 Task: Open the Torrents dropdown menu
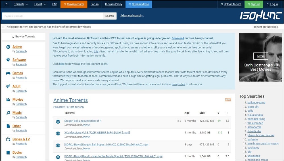tap(21, 4)
